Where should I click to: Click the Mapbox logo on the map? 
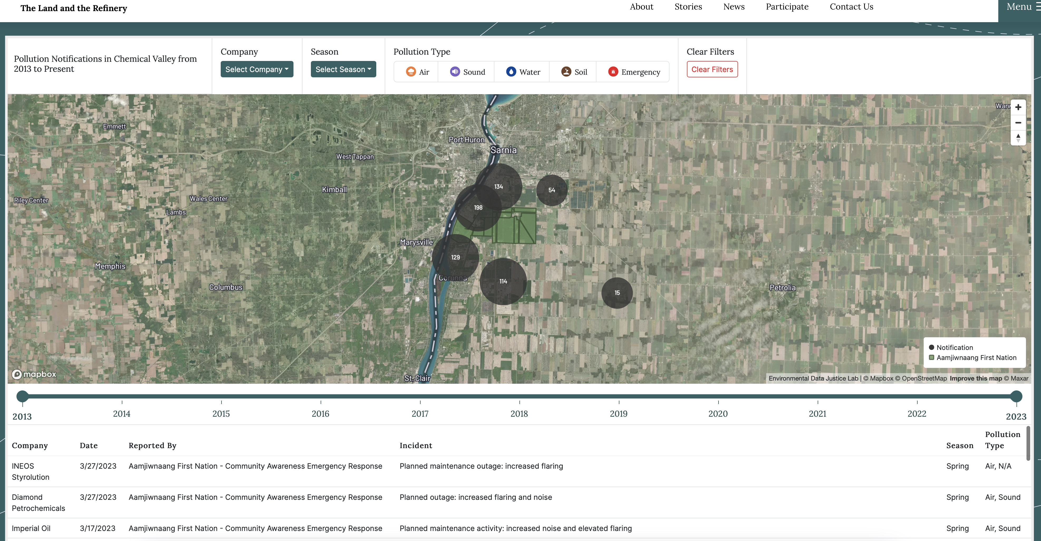pos(34,374)
